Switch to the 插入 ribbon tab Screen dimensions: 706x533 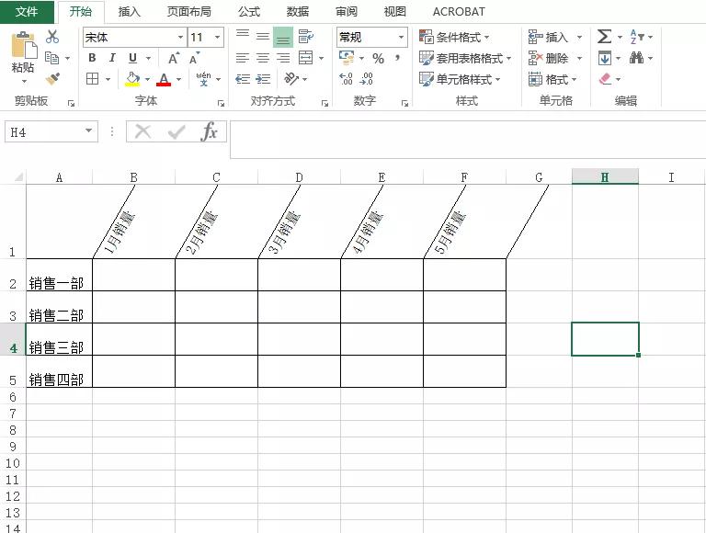point(130,12)
